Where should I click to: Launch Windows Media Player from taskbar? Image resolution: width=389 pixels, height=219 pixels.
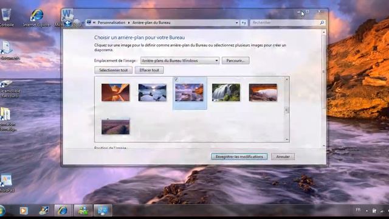[24, 210]
